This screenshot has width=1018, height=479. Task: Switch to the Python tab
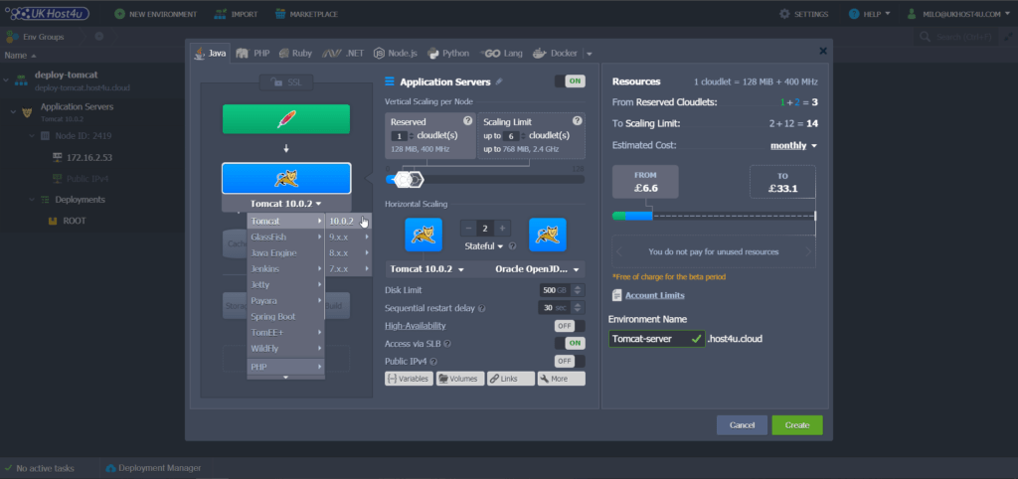448,54
